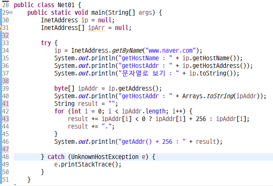The image size is (273, 186).
Task: Click the 'catch' keyword on line 48
Action: (56, 157)
